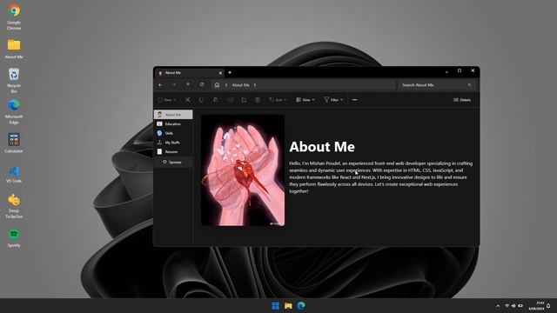Open the Recycle Bin desktop icon
The height and width of the screenshot is (313, 557).
14,80
